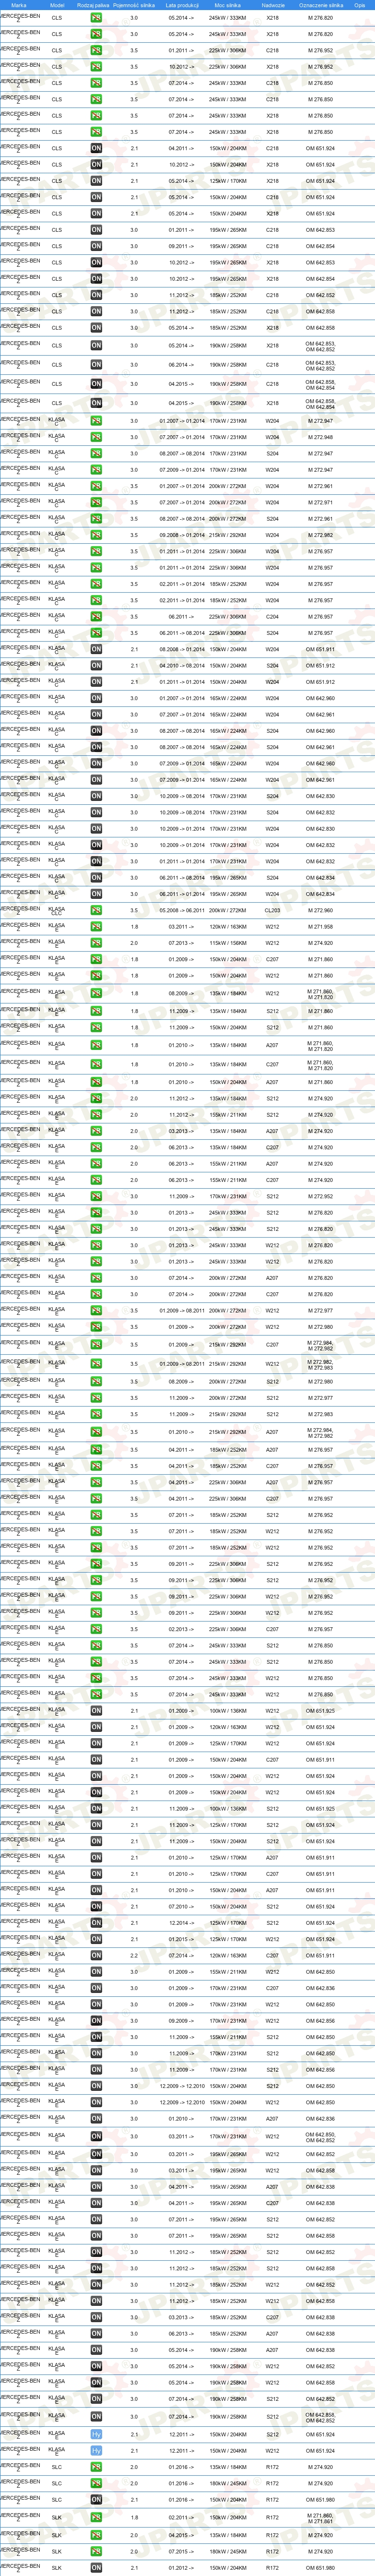Image resolution: width=375 pixels, height=2576 pixels.
Task: Click the 08.2008 -> 01.2014 production years cell
Action: pyautogui.click(x=182, y=649)
